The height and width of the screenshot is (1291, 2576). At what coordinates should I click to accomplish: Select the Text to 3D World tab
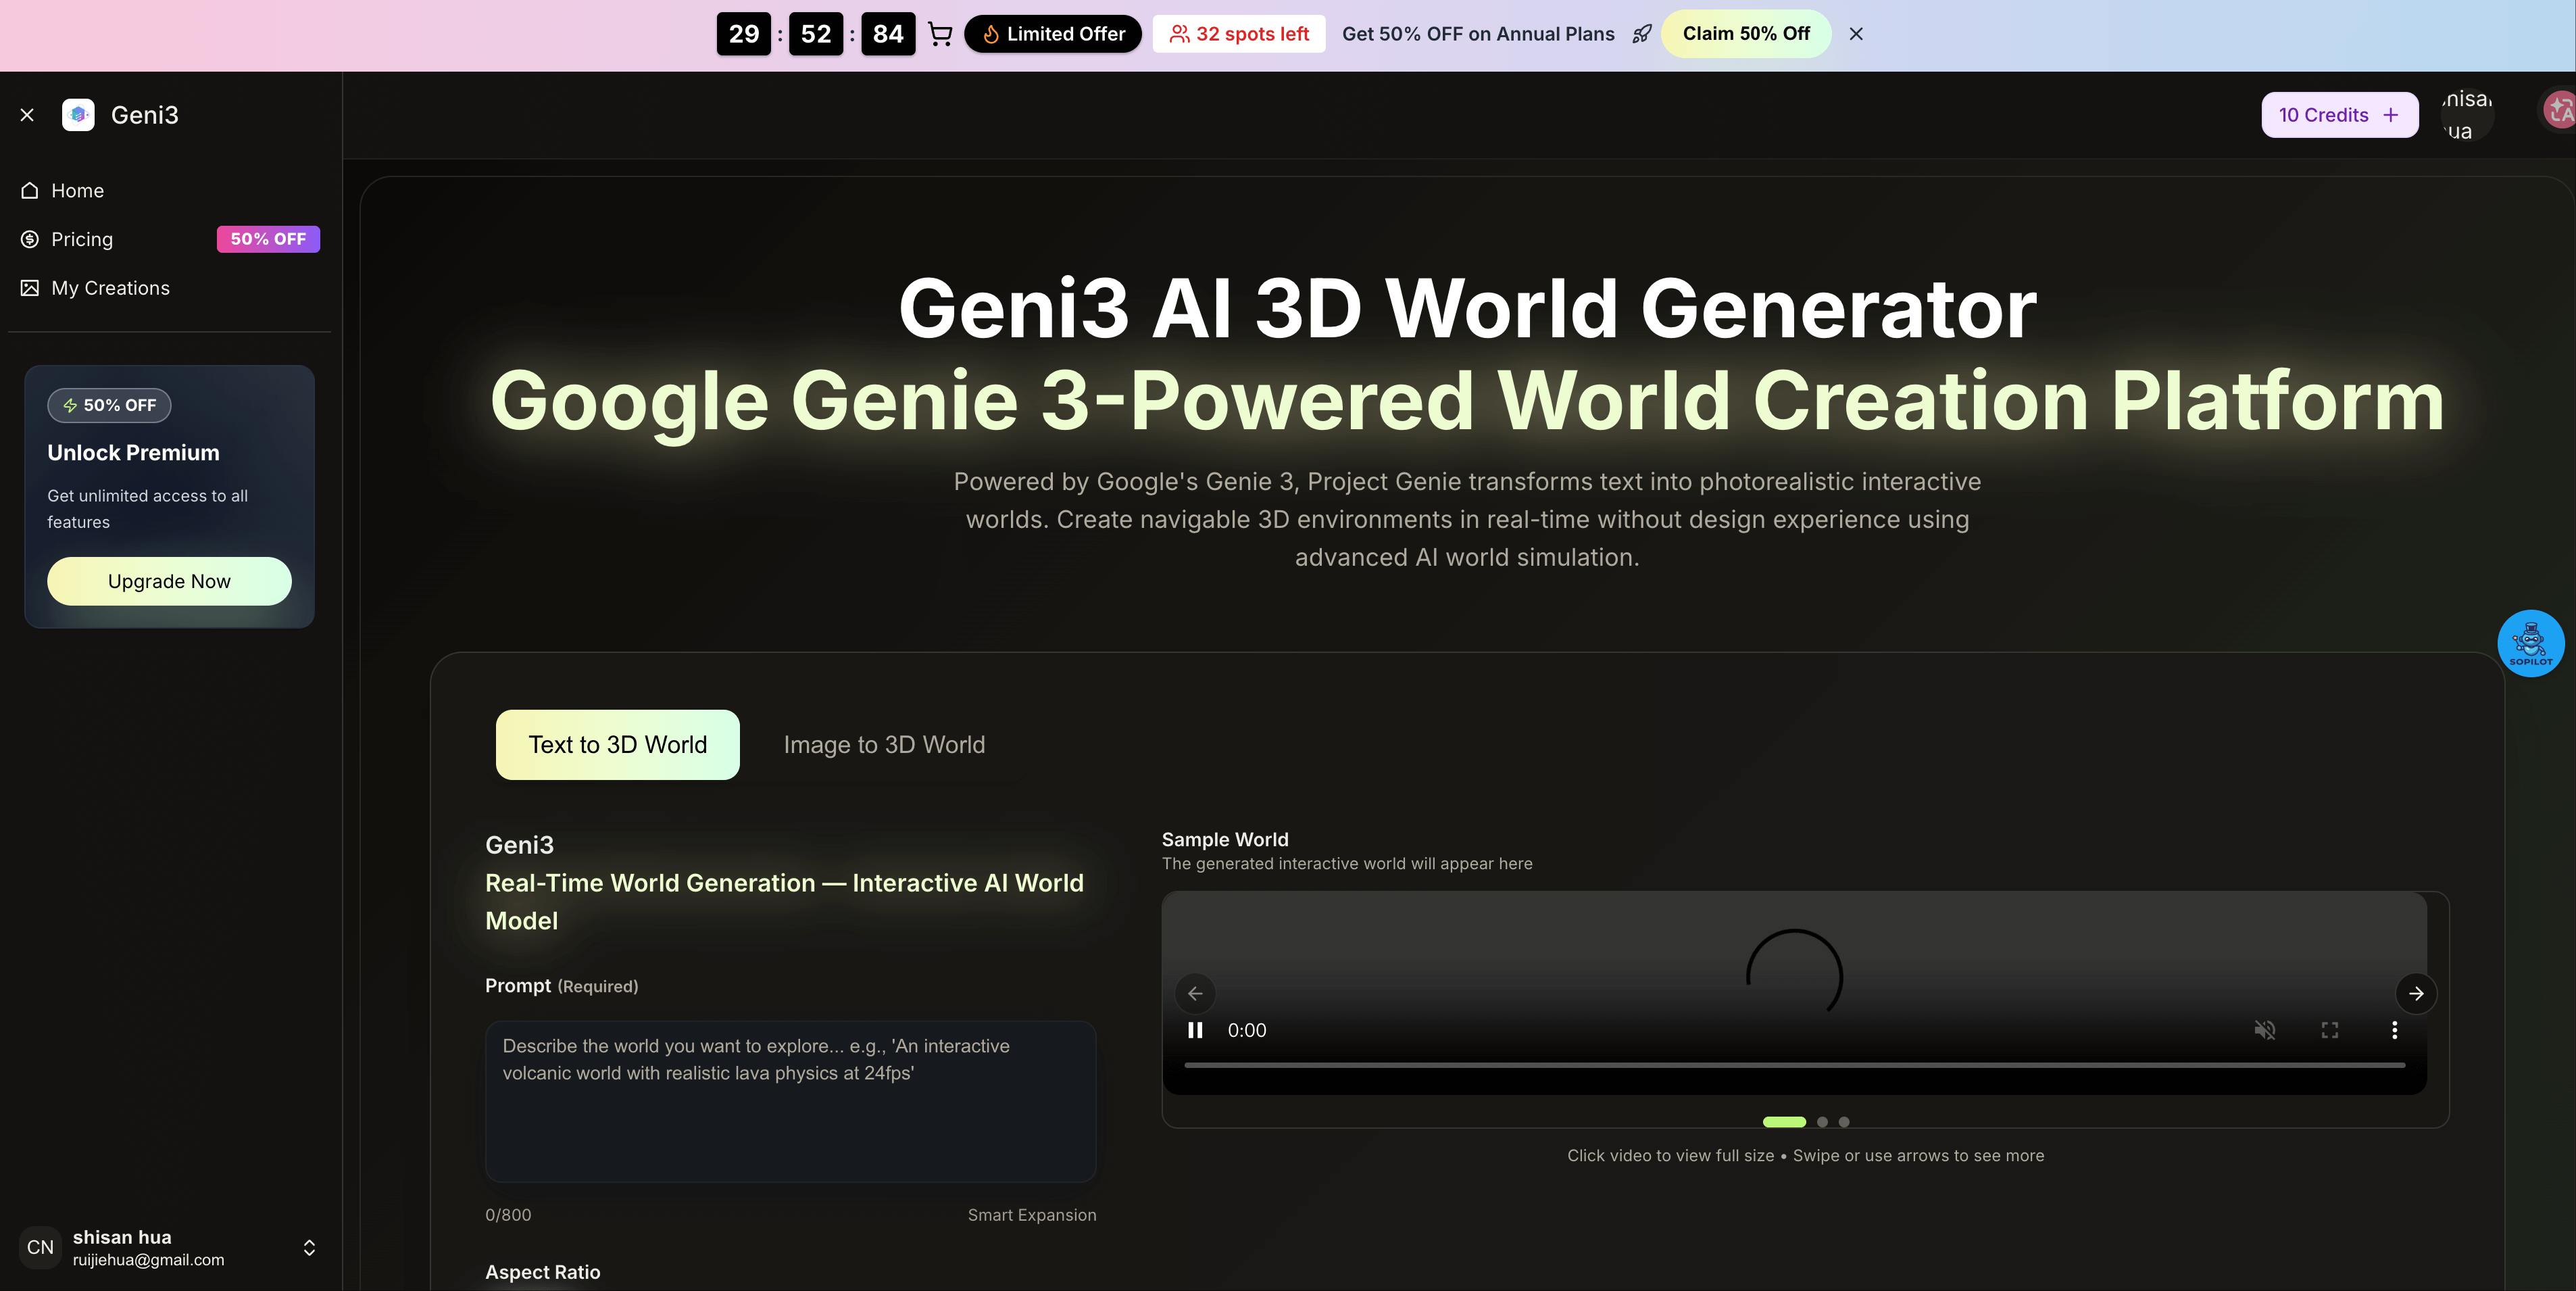617,744
